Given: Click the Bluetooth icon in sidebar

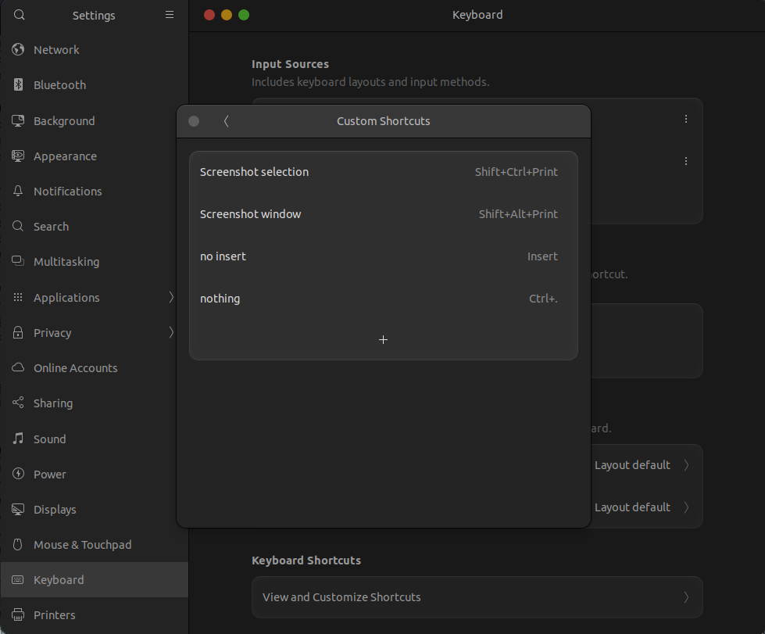Looking at the screenshot, I should 19,85.
